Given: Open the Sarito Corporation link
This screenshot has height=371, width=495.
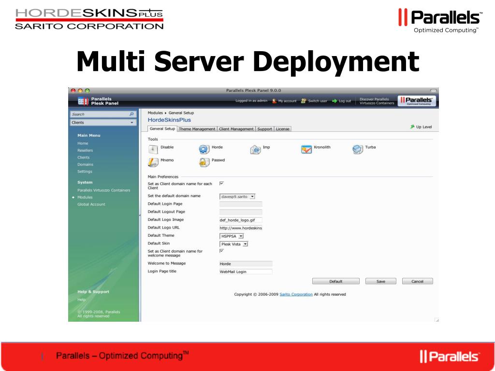Looking at the screenshot, I should [x=296, y=294].
